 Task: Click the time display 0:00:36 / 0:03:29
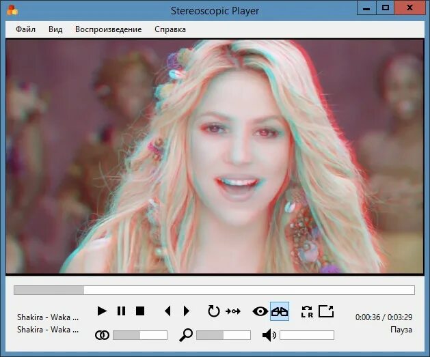pyautogui.click(x=384, y=317)
